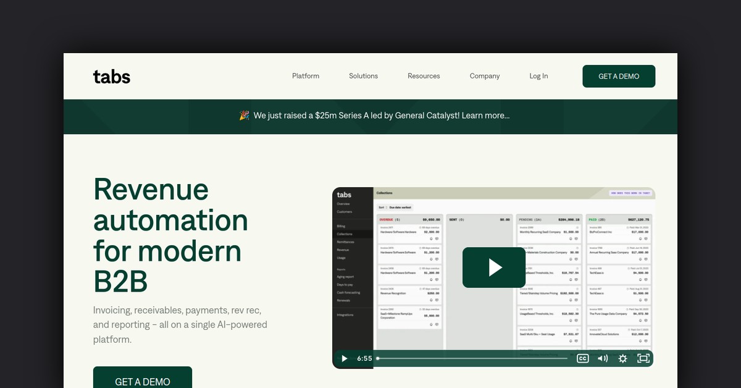The height and width of the screenshot is (388, 741).
Task: Open the Series A announcement Learn more link
Action: (485, 116)
